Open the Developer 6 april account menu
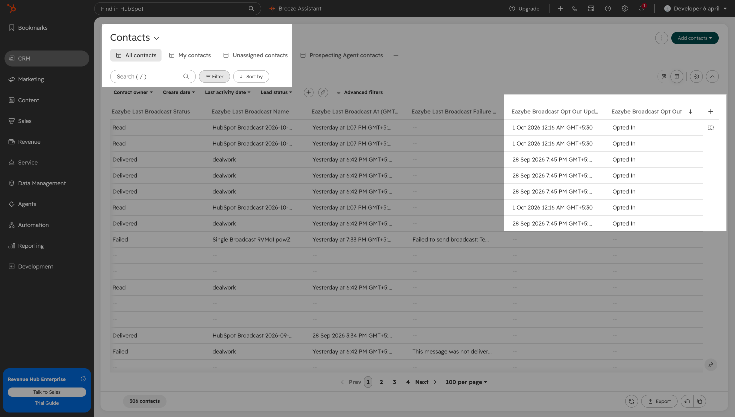Screen dimensions: 735x417 pyautogui.click(x=695, y=9)
